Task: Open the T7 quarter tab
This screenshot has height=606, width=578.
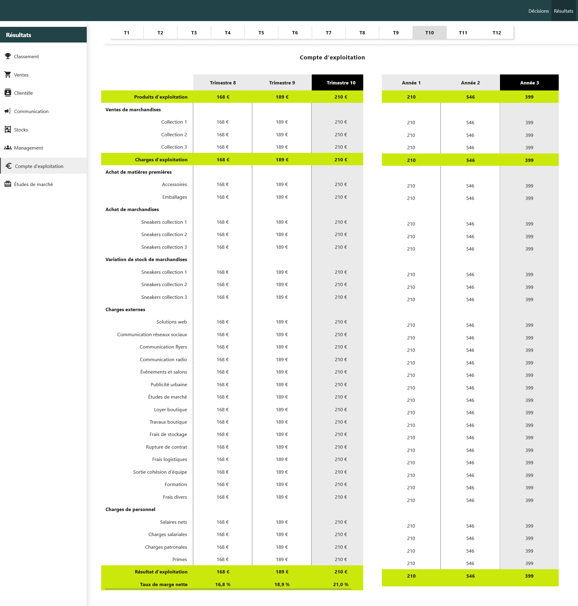Action: pos(328,33)
